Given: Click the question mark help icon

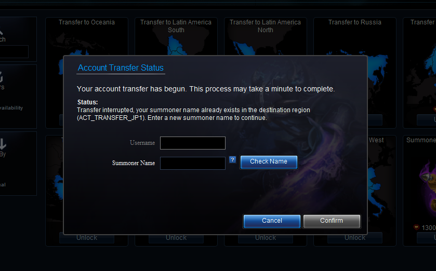Looking at the screenshot, I should [x=232, y=160].
